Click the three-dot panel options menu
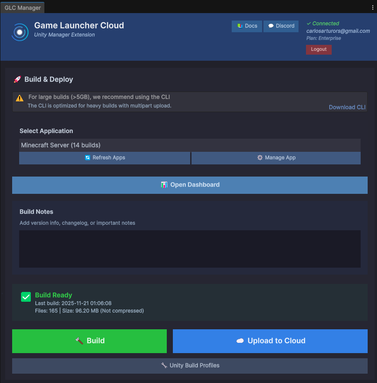Image resolution: width=377 pixels, height=383 pixels. click(x=371, y=7)
